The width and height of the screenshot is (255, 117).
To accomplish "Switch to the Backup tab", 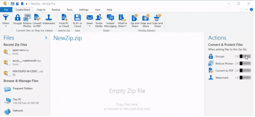I will pyautogui.click(x=56, y=10).
